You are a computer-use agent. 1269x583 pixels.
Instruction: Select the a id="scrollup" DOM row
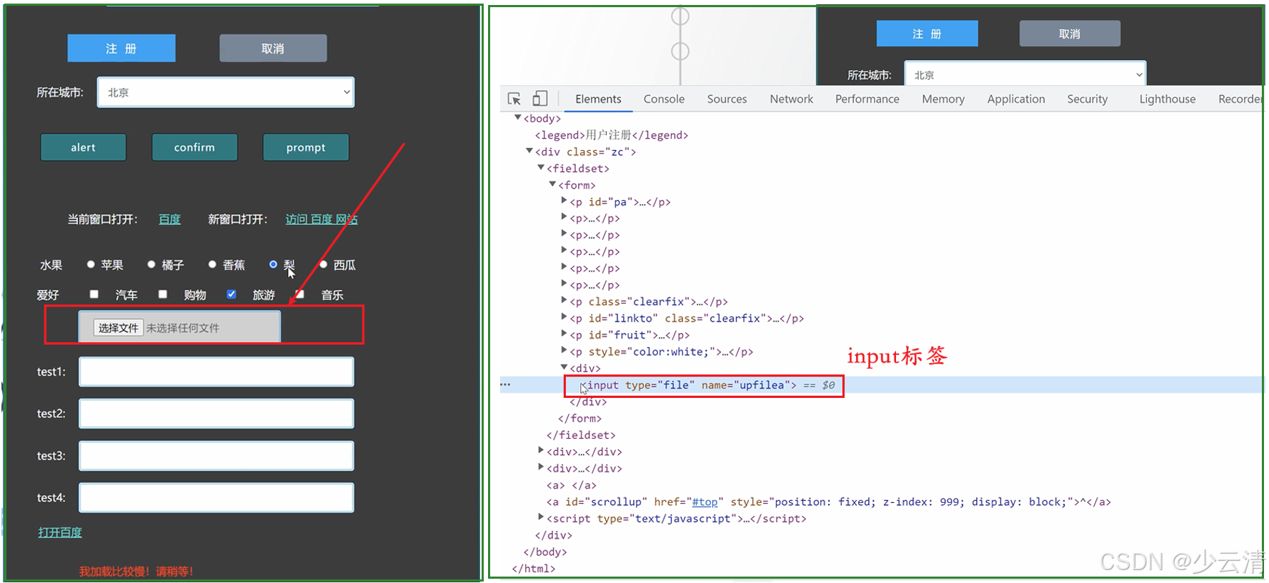(x=829, y=502)
